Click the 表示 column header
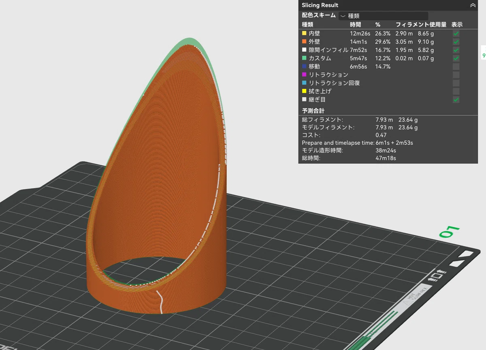 [457, 25]
